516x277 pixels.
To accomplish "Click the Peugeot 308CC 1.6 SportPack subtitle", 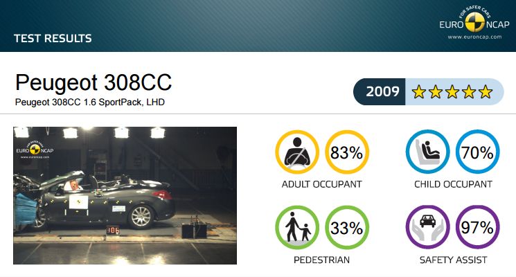I will pyautogui.click(x=90, y=102).
